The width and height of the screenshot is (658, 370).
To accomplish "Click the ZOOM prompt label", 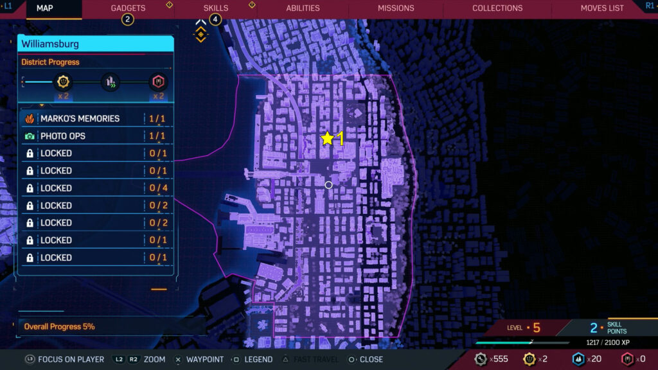I will 154,360.
